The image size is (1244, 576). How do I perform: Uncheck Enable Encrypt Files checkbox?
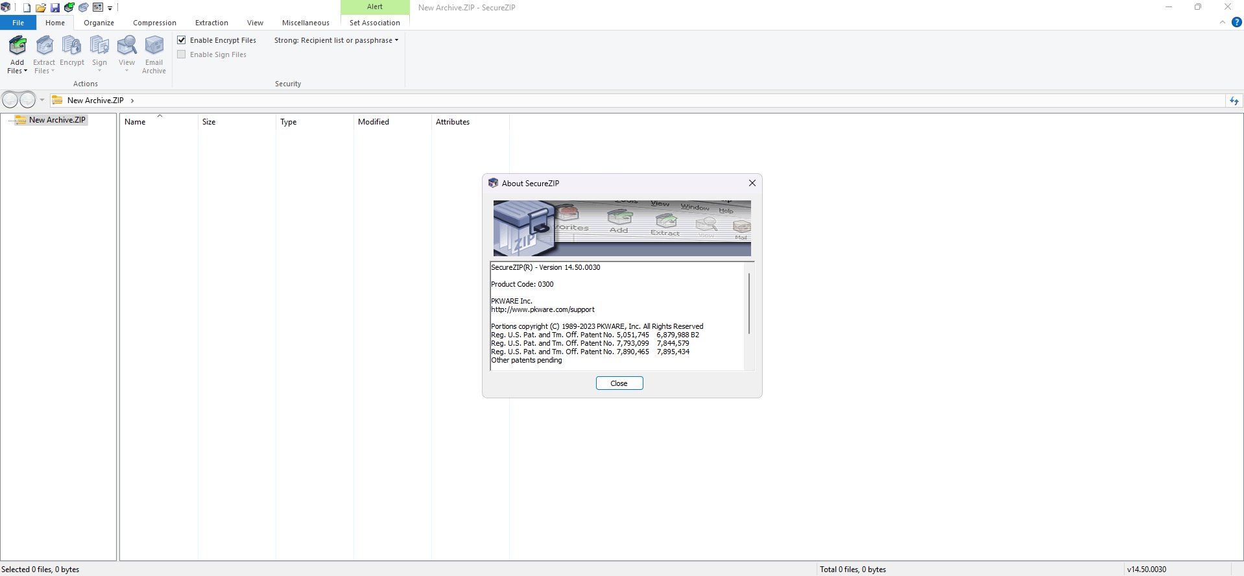(182, 40)
